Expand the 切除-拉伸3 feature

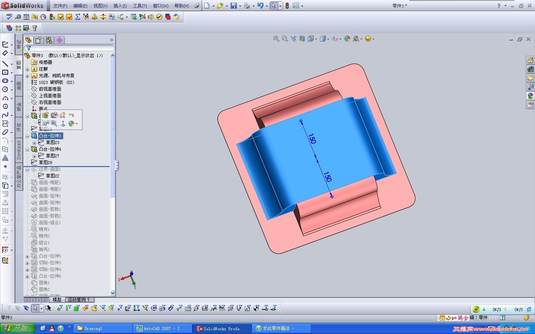27,263
